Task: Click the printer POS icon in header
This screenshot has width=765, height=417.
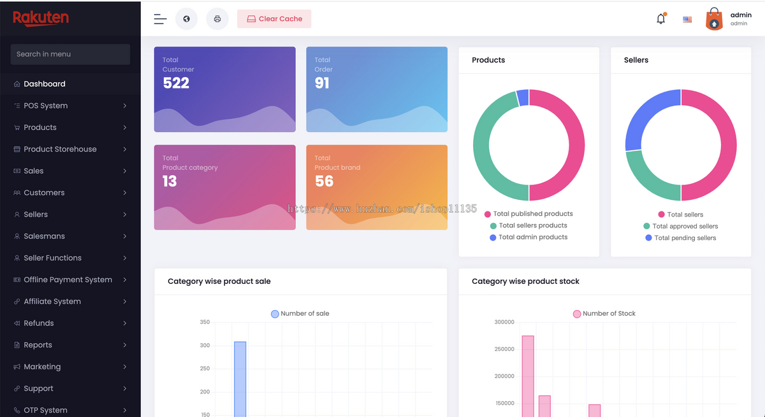Action: [x=217, y=19]
